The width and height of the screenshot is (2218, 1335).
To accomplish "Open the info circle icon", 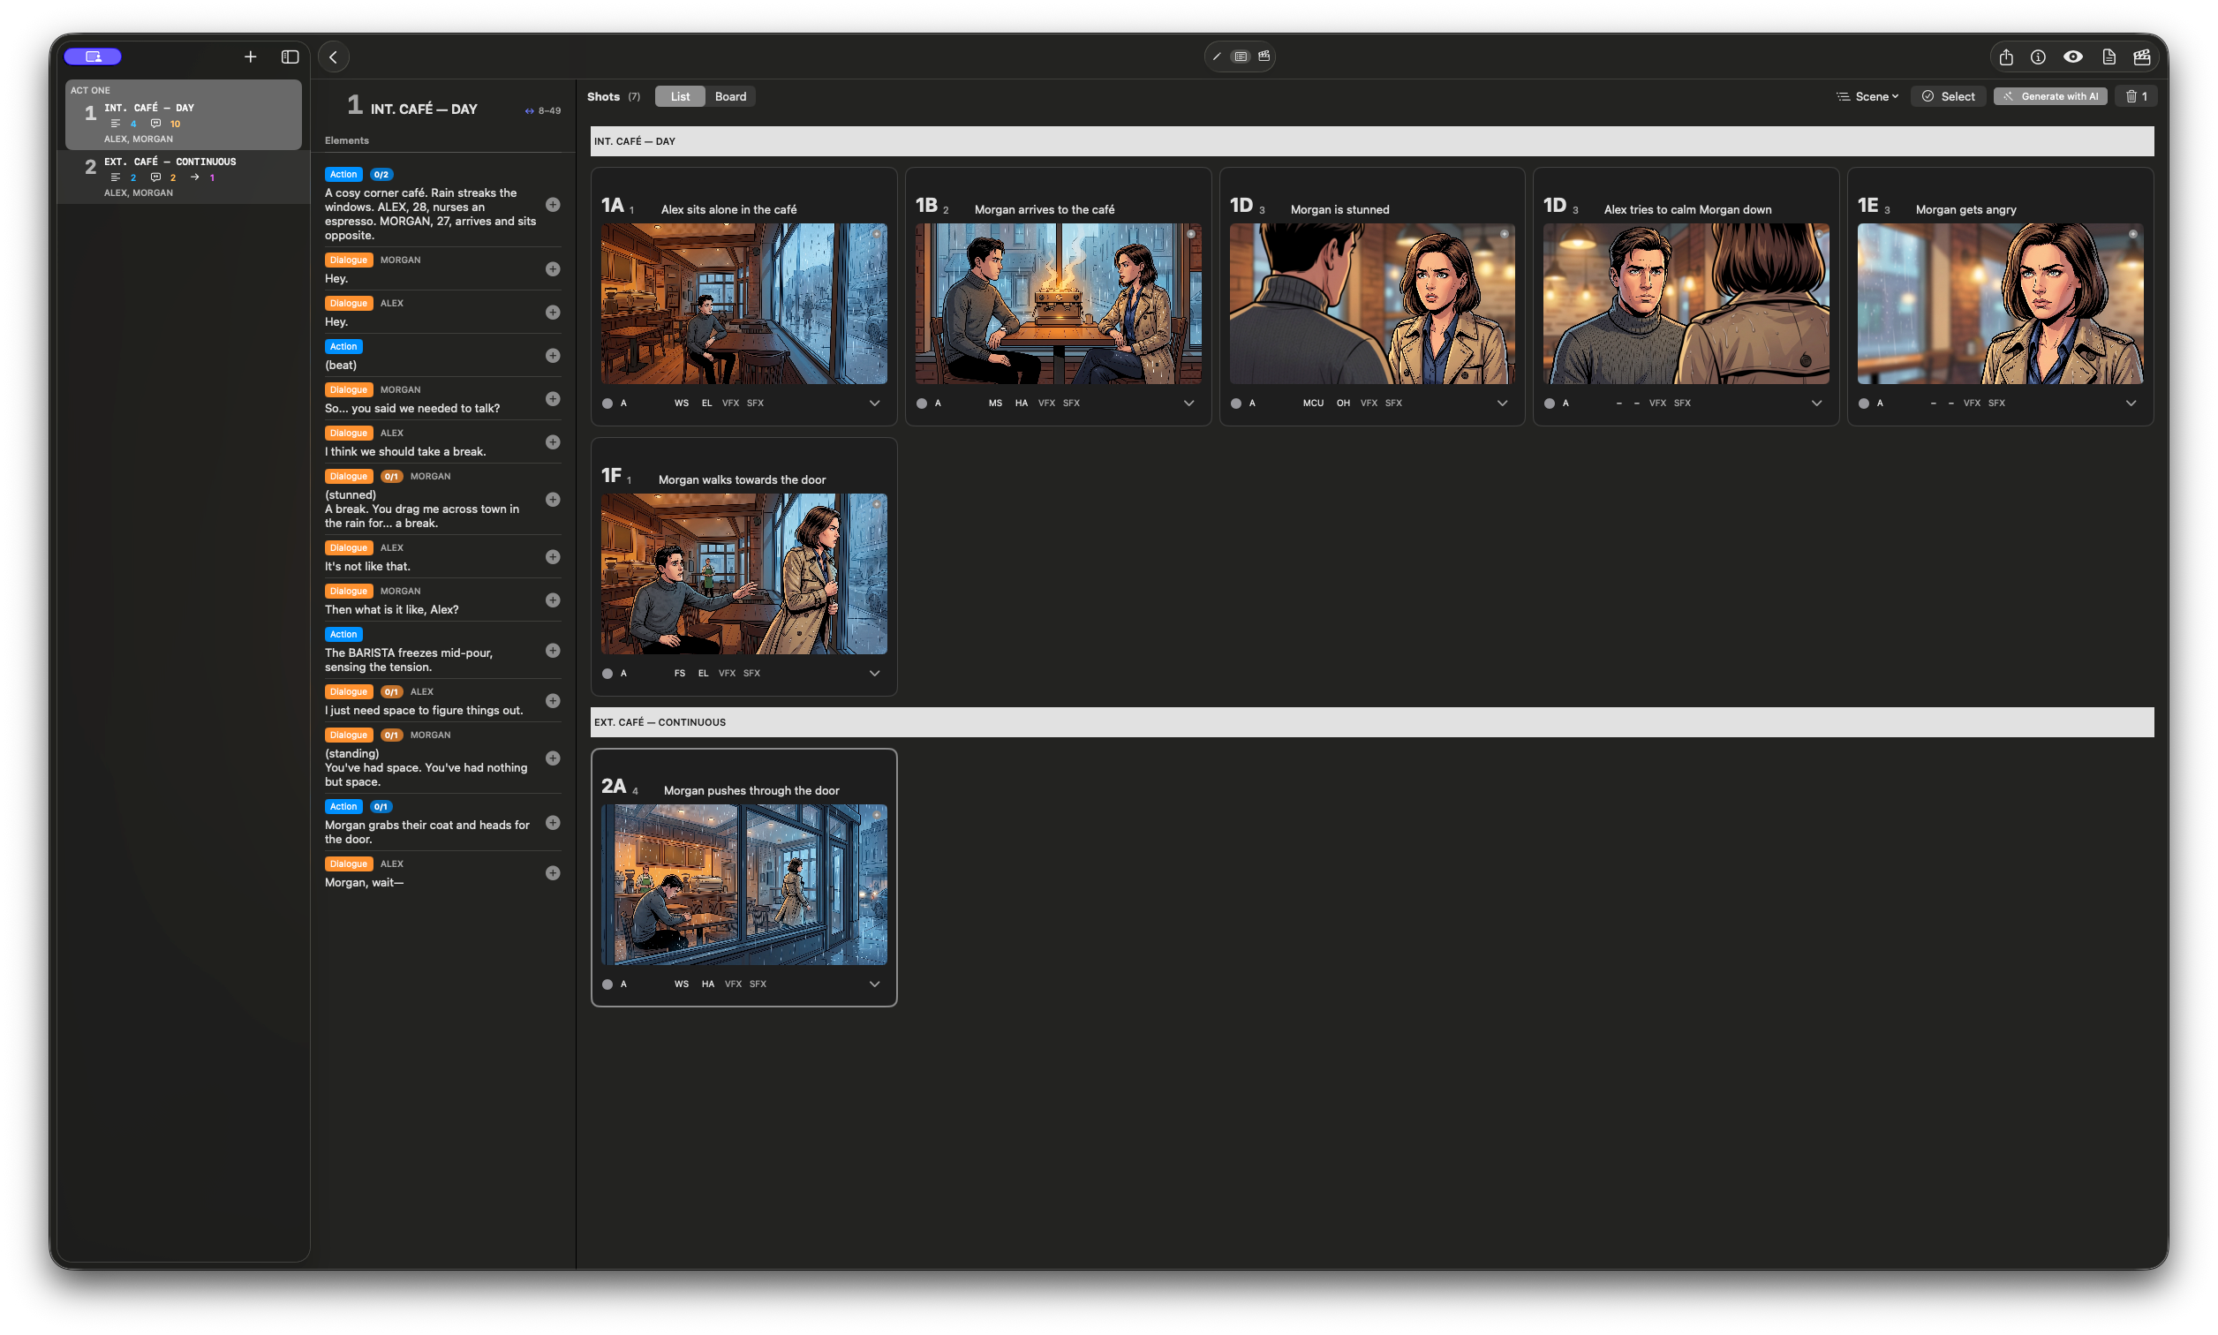I will 2038,57.
